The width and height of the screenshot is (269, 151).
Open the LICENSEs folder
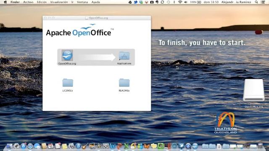click(68, 83)
